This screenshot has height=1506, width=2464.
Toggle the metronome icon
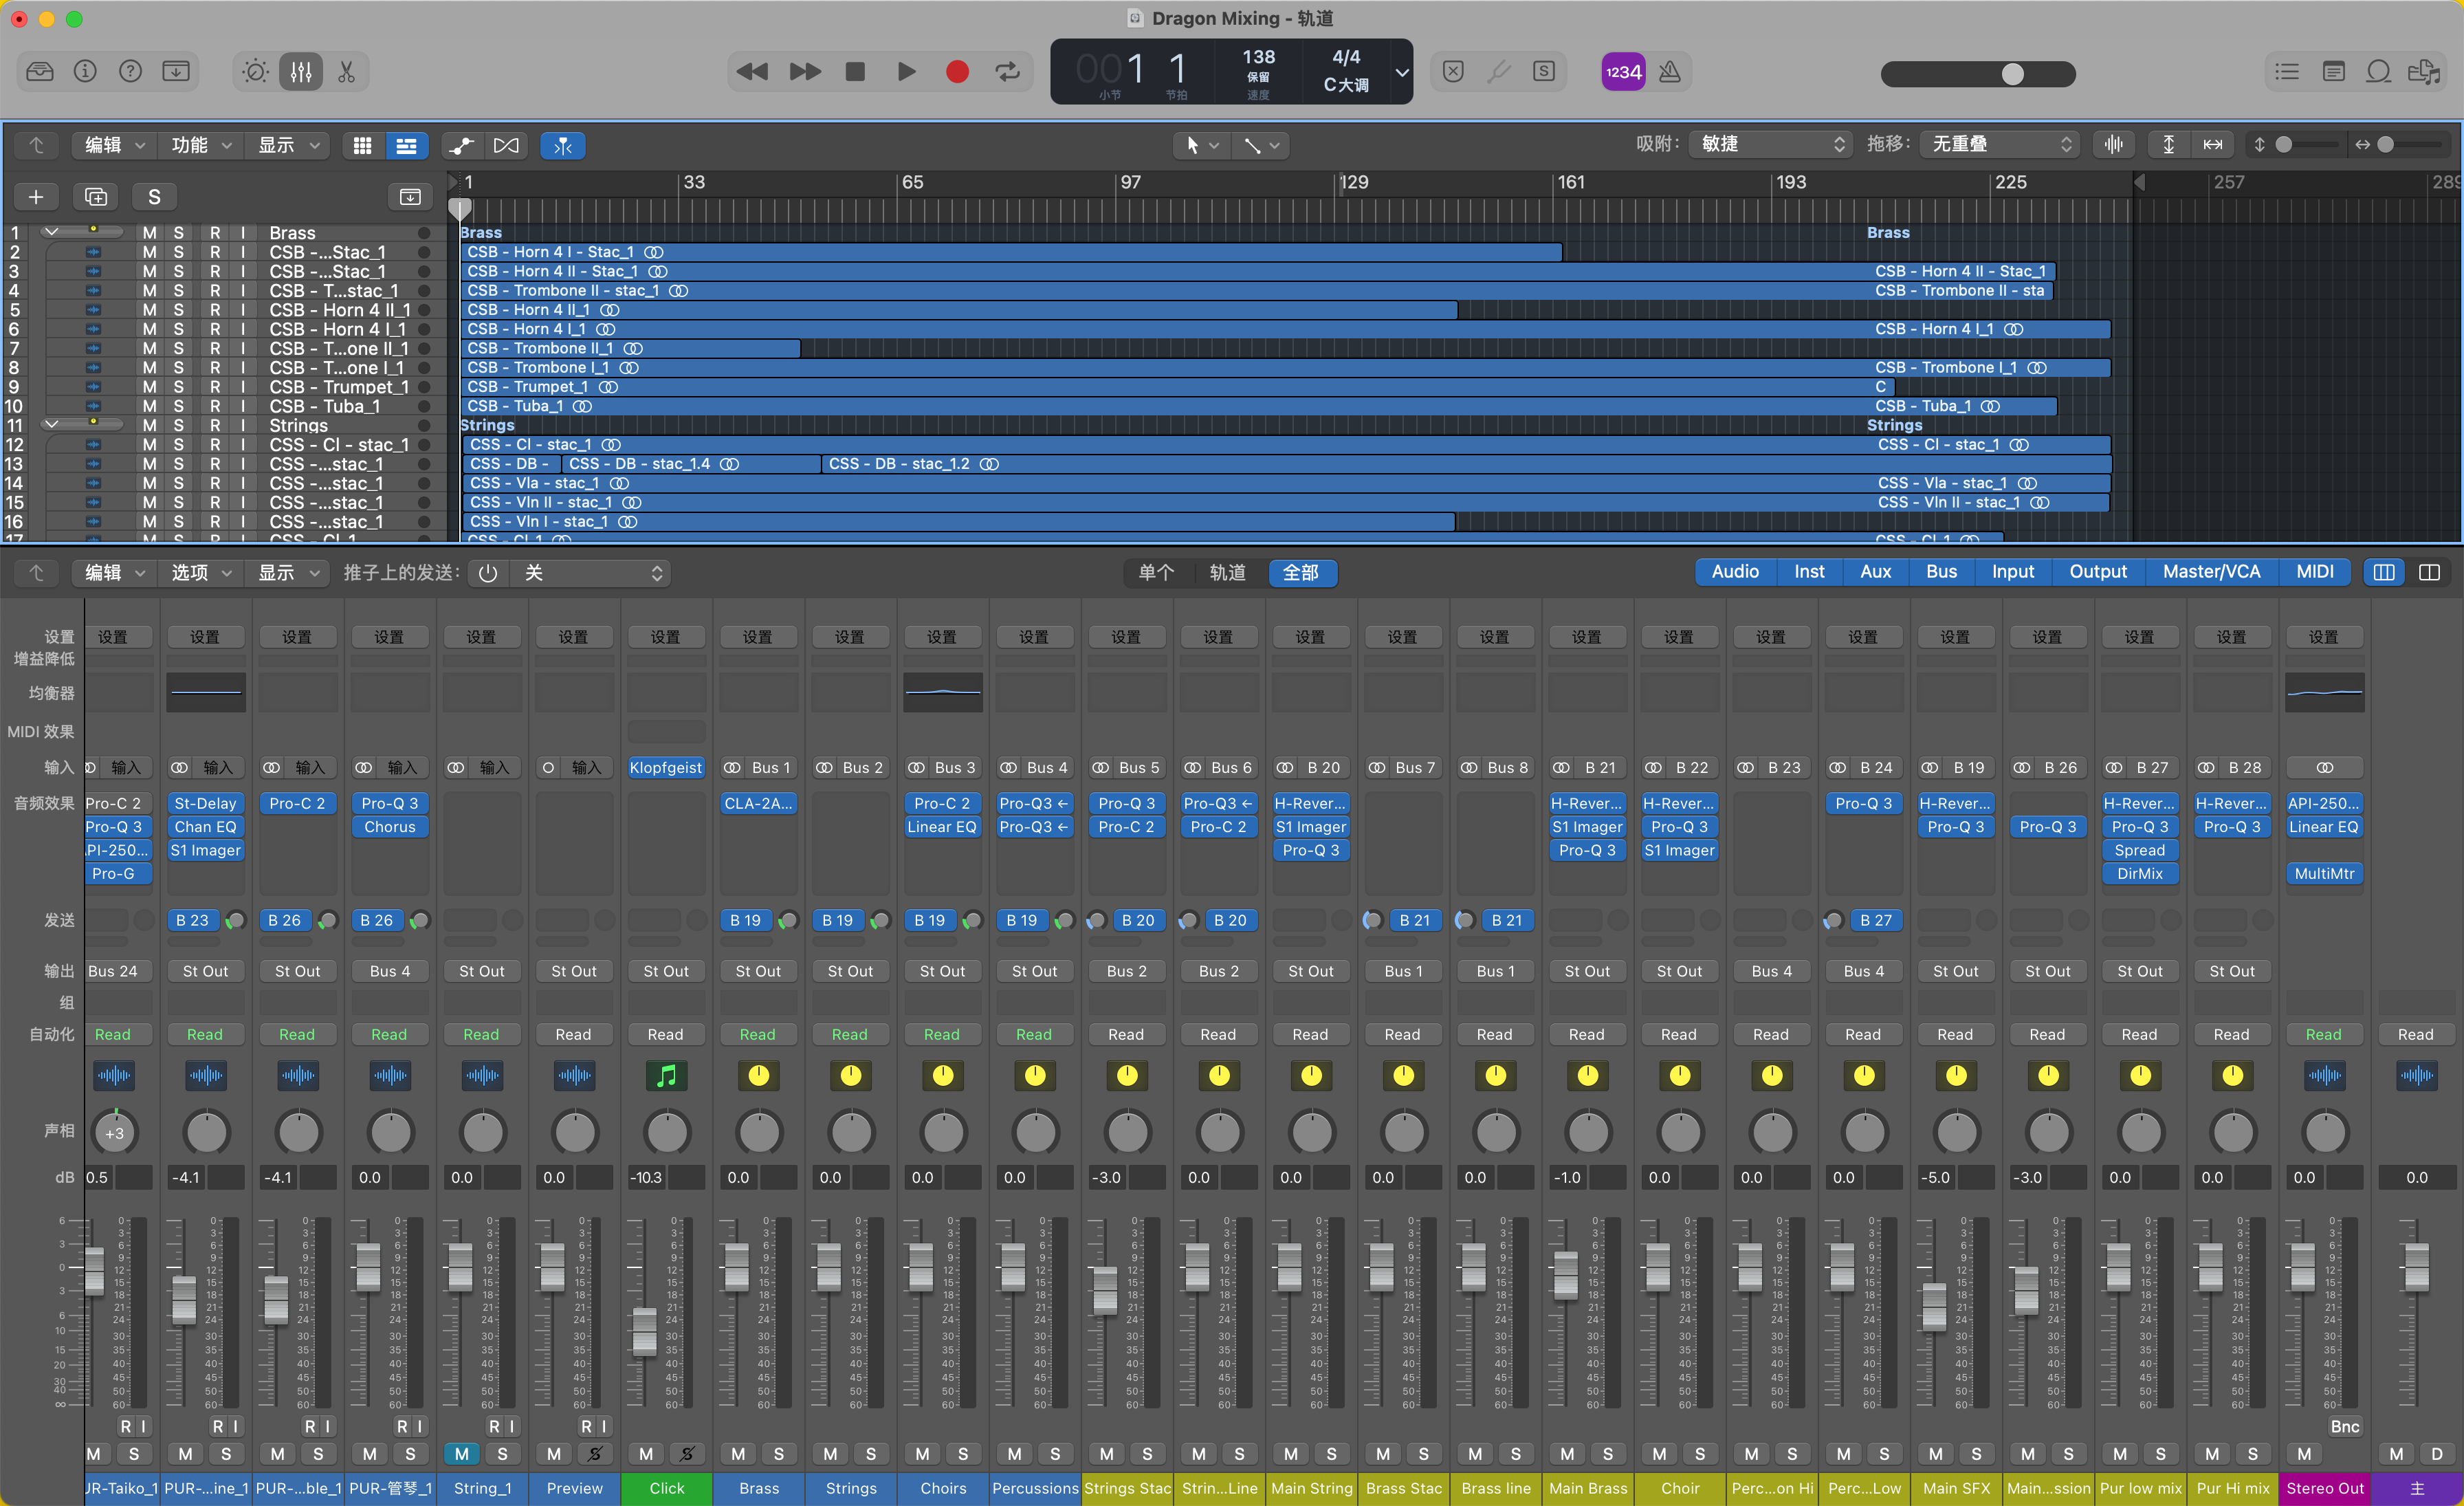point(1669,72)
